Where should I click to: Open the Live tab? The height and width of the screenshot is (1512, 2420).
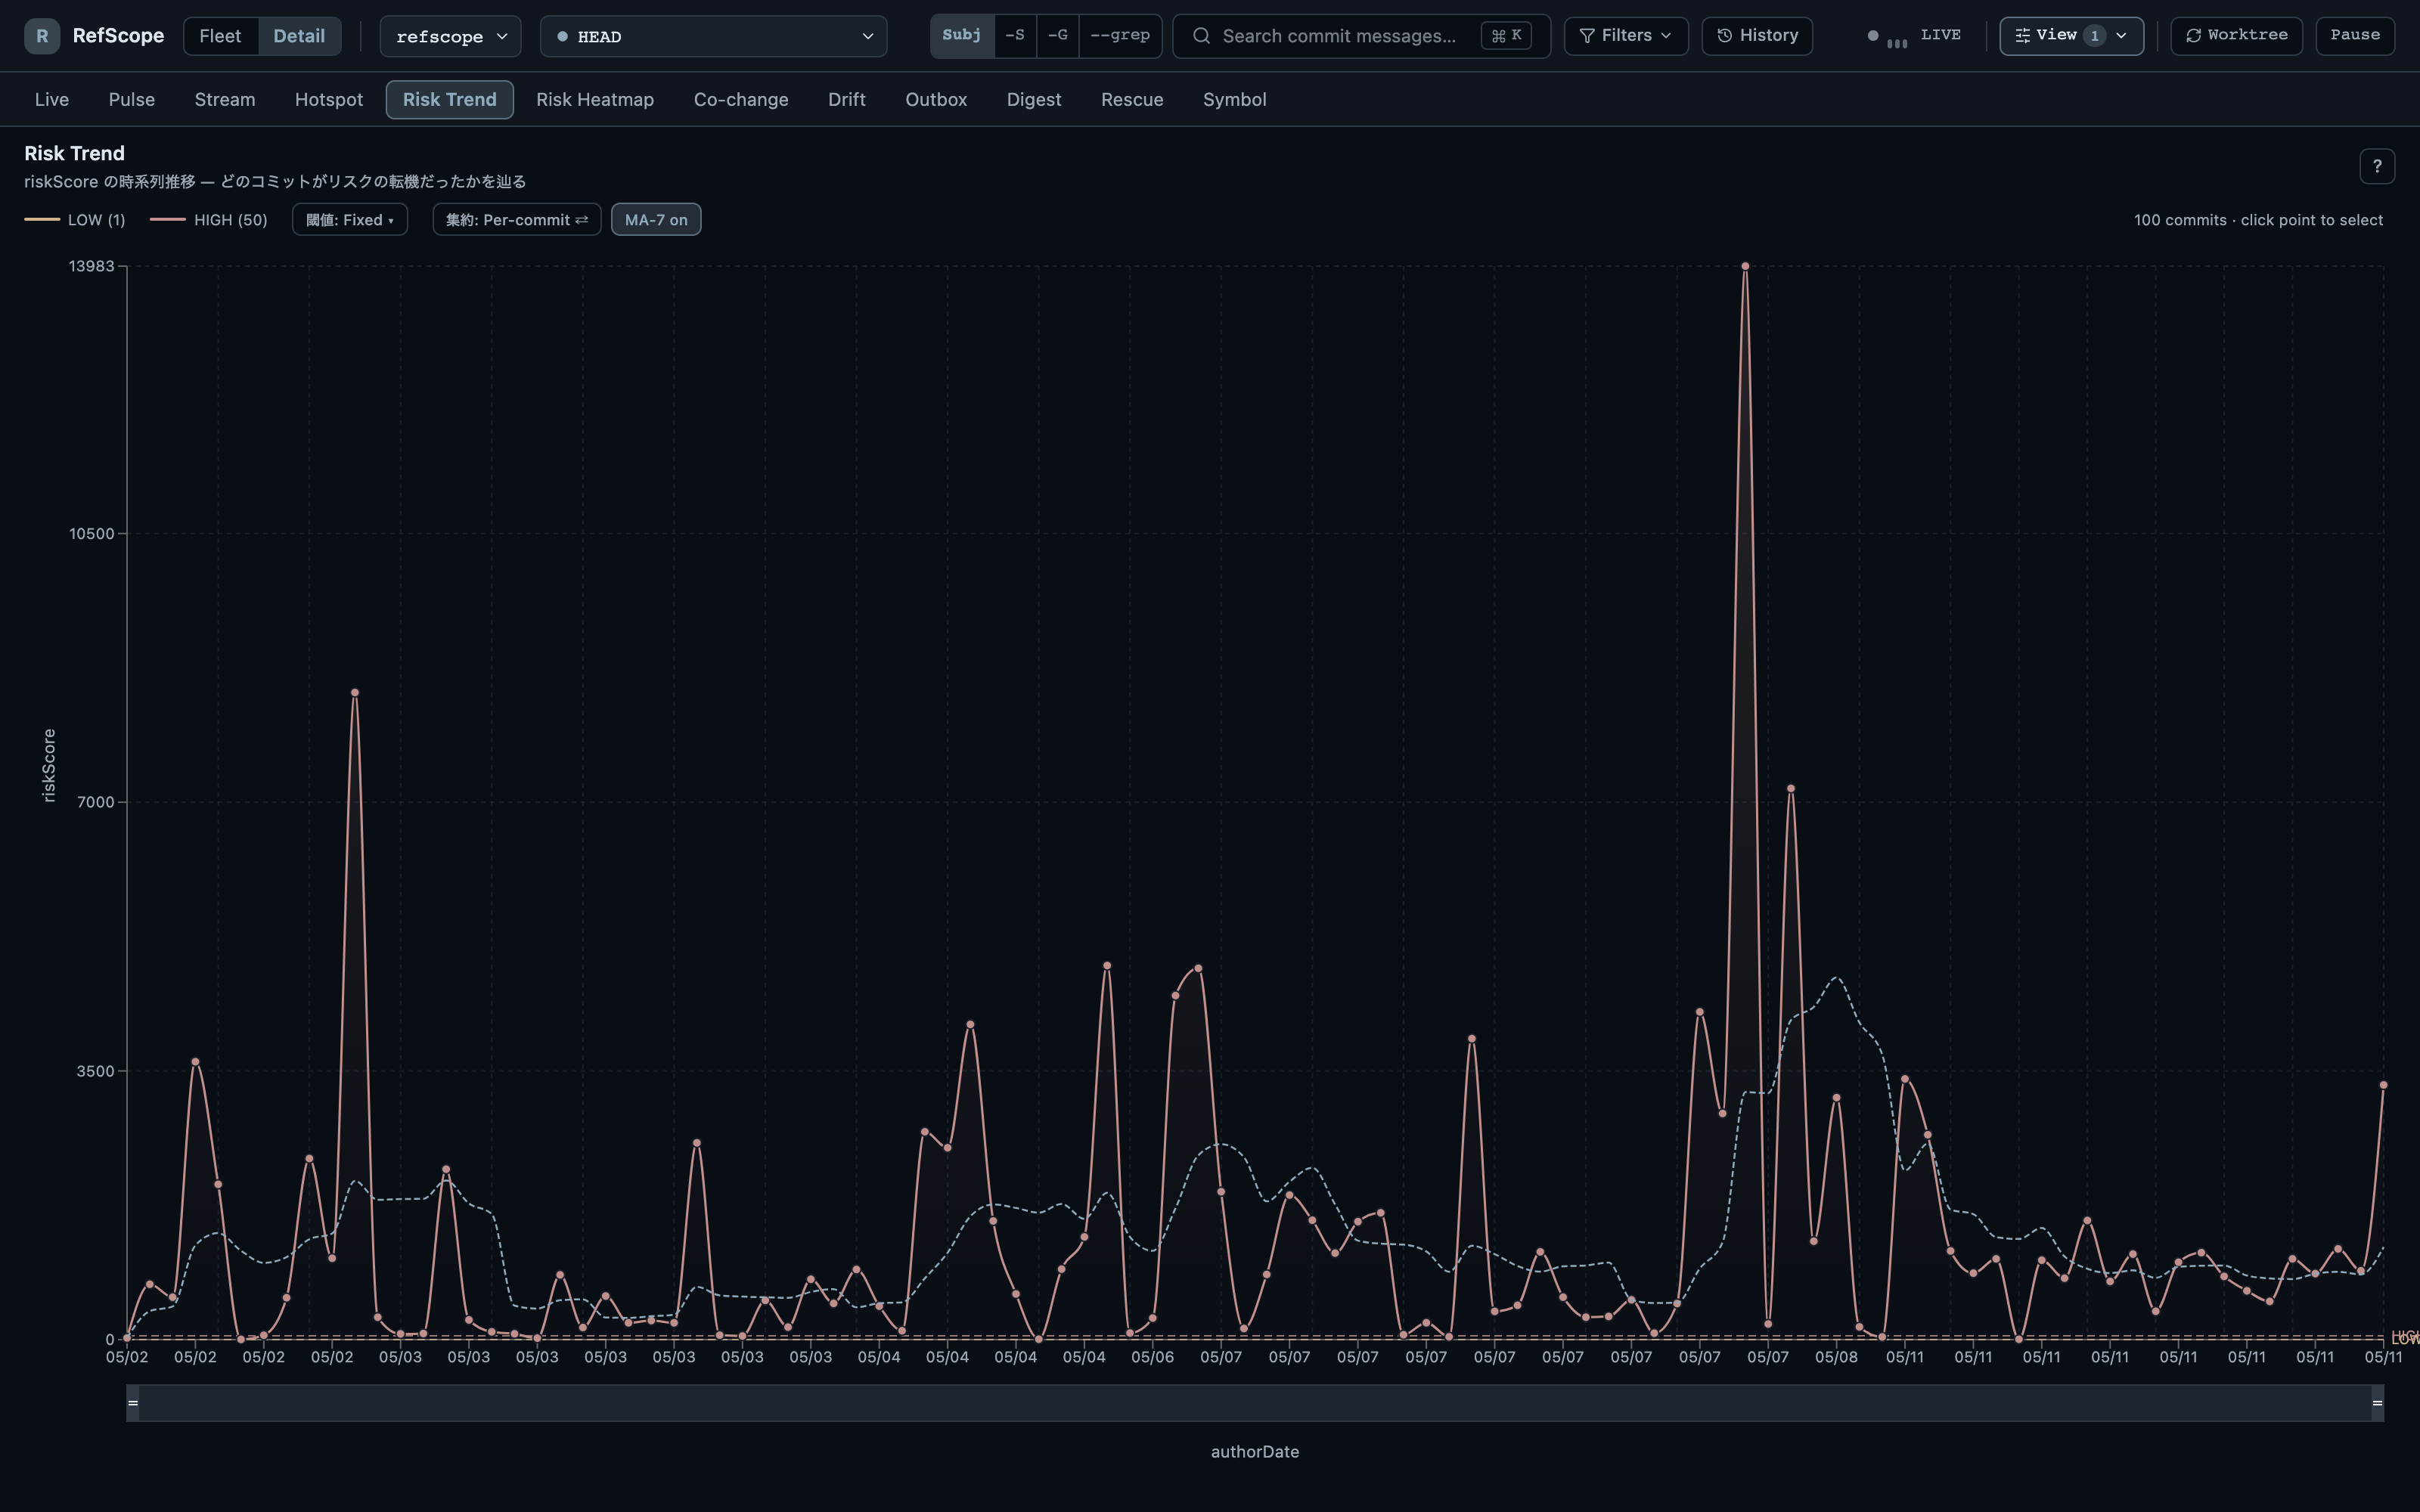click(52, 100)
